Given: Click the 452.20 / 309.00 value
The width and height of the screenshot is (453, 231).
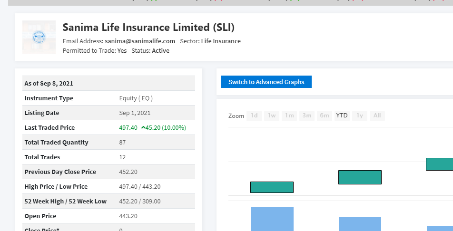Looking at the screenshot, I should (140, 201).
